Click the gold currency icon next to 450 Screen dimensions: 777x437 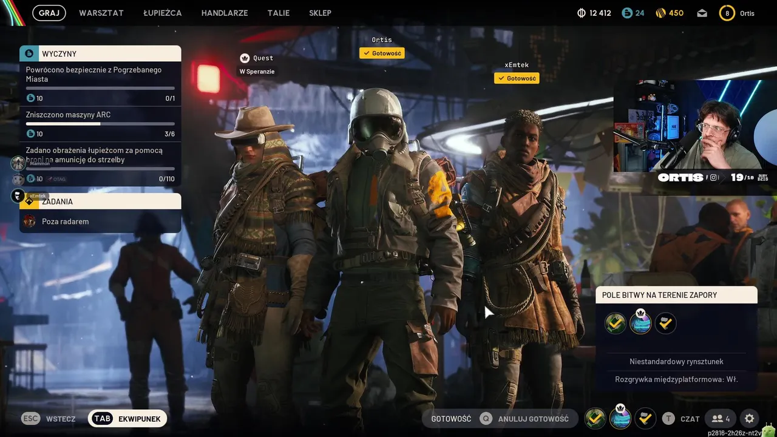coord(661,13)
